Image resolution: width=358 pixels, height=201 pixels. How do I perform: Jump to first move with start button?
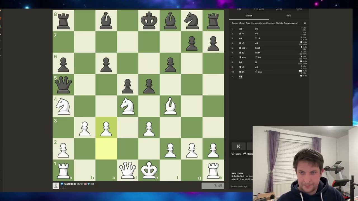click(239, 146)
